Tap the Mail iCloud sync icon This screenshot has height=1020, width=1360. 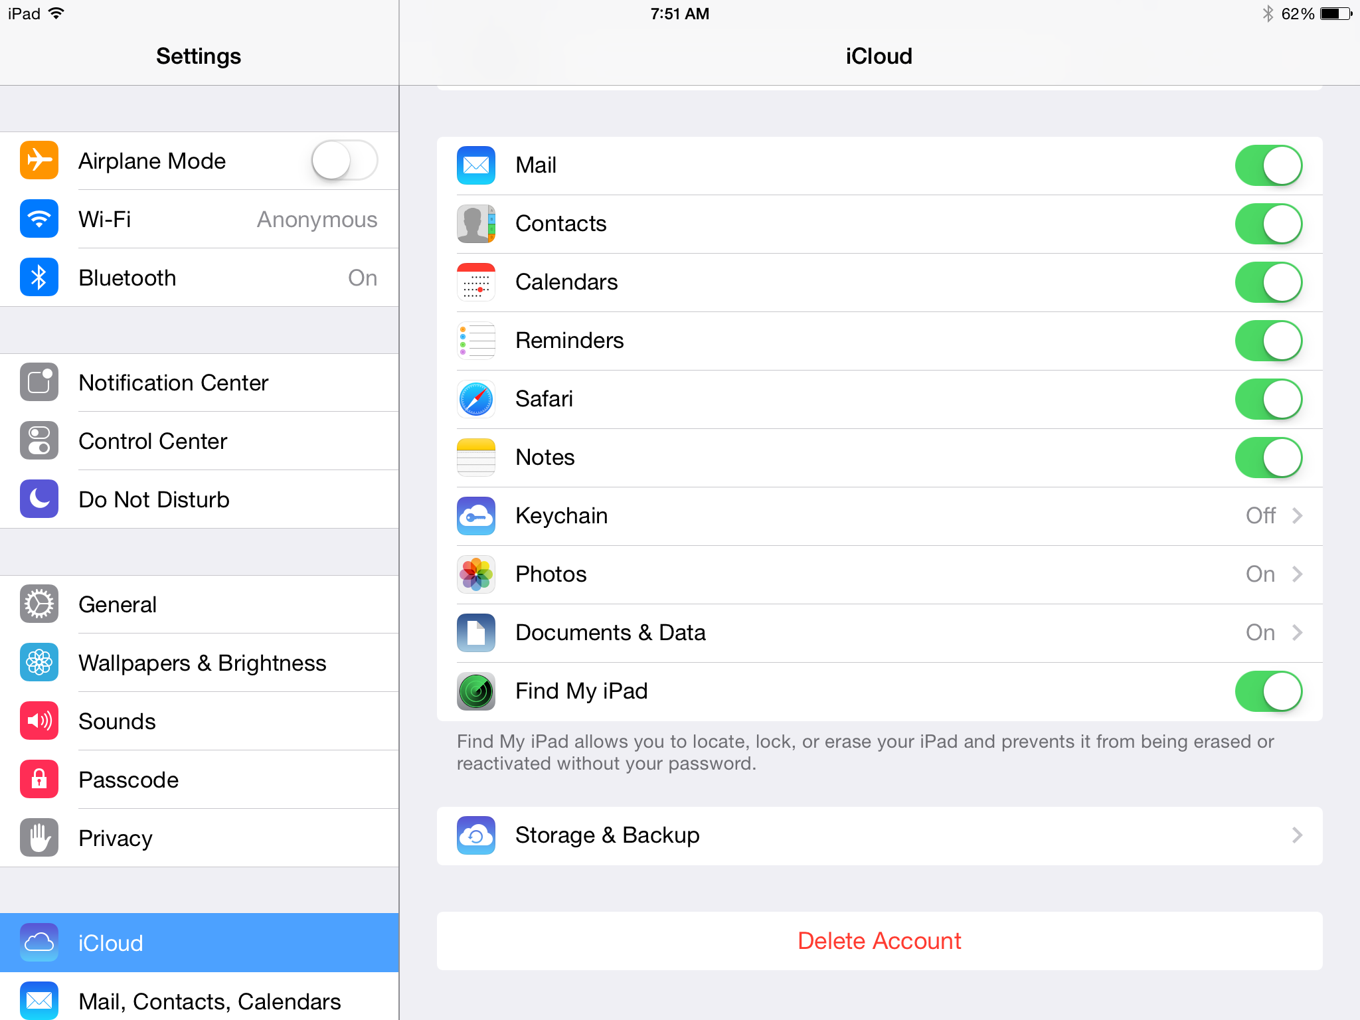coord(477,165)
